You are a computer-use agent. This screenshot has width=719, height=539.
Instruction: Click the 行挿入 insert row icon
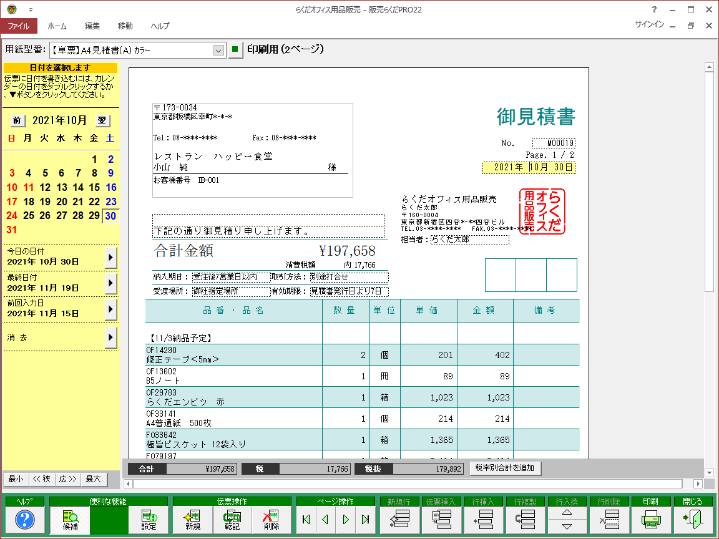(483, 519)
